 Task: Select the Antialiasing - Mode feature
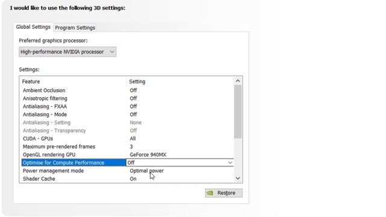127,115
